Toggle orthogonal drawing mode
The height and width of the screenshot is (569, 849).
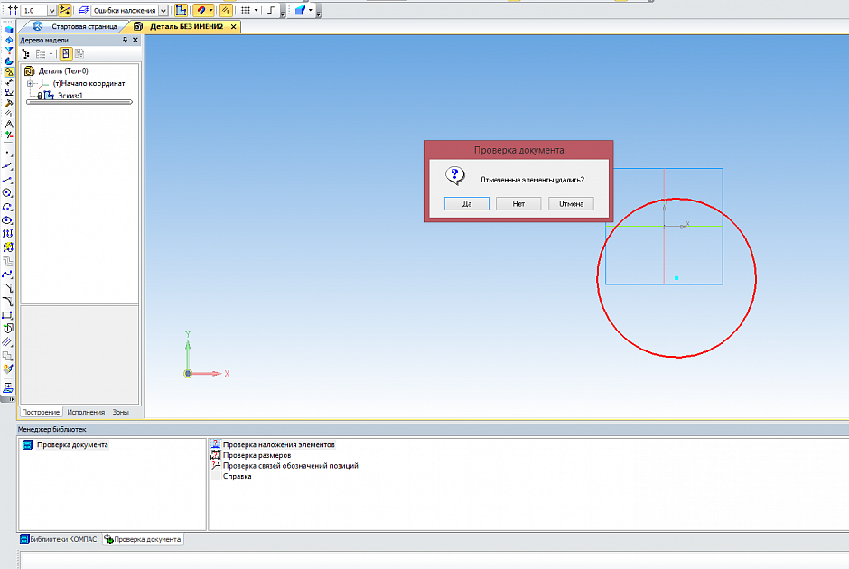point(271,10)
